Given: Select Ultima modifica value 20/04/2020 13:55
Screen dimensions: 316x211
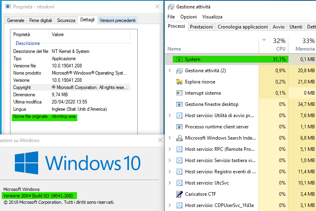Looking at the screenshot, I should 69,102.
